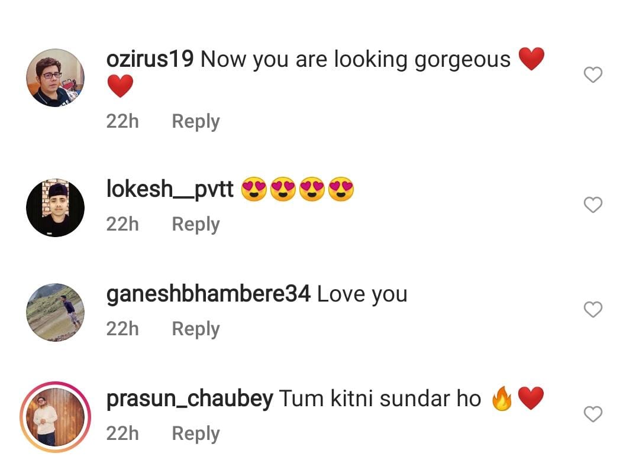Reply to prasun_chaubey's comment
Image resolution: width=639 pixels, height=476 pixels.
[195, 433]
